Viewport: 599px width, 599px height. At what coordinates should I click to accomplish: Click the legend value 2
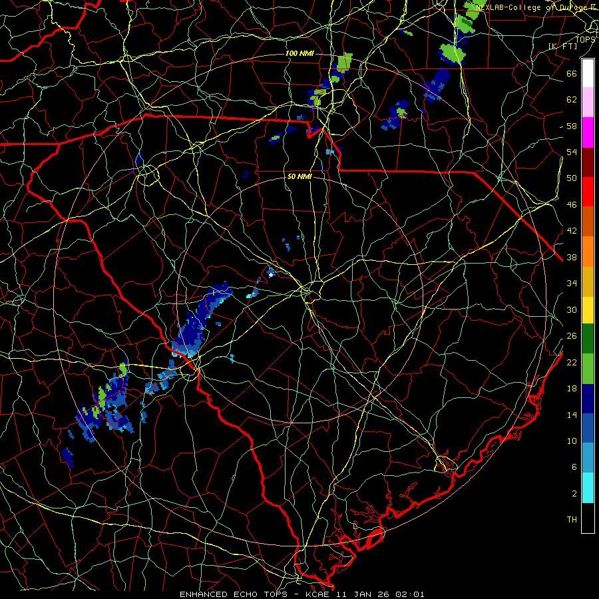pyautogui.click(x=574, y=494)
